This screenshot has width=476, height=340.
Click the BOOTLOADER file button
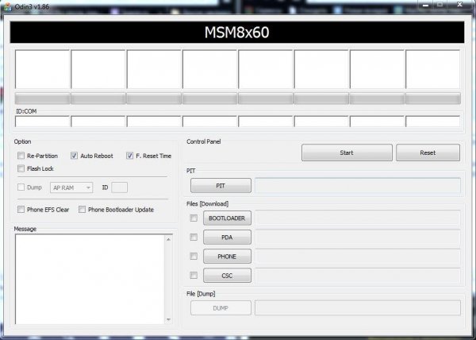point(227,218)
